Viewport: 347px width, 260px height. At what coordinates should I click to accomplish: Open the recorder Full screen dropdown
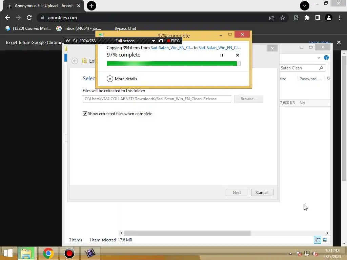(153, 41)
